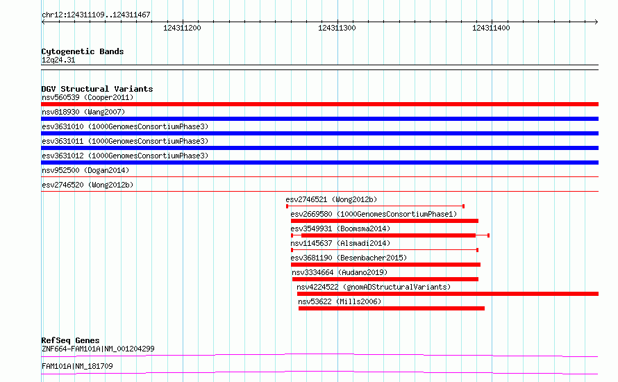The height and width of the screenshot is (382, 618).
Task: Open esv3631011 (1000GenomesConsortiumPhase3) label
Action: (x=125, y=141)
